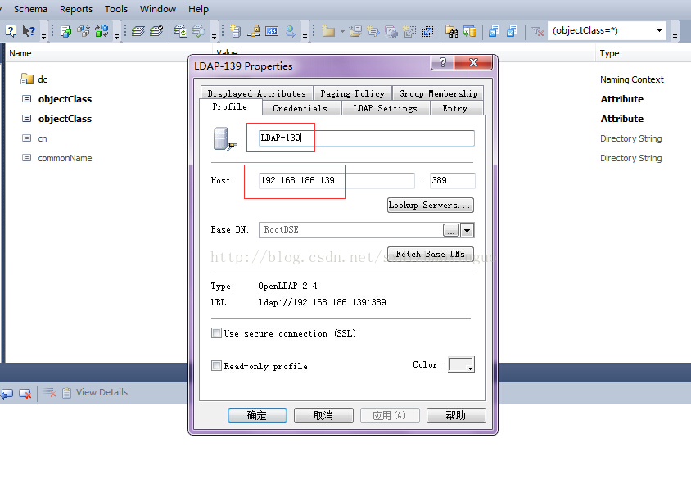Switch to the Group Membership tab
This screenshot has width=691, height=497.
pos(438,93)
